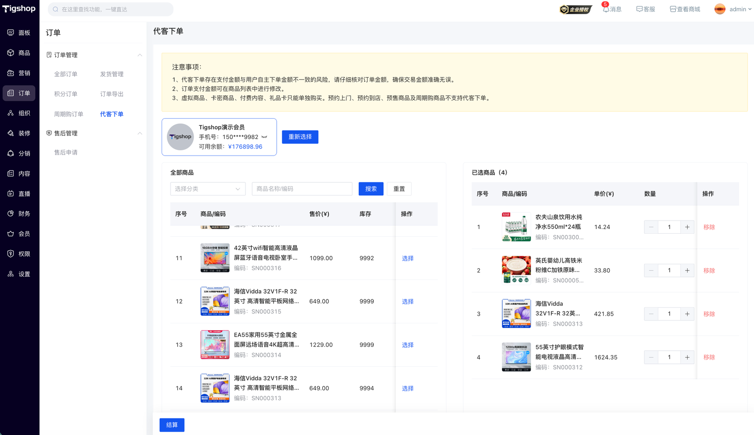Increase quantity for 农夫山泉 water item
754x435 pixels.
click(x=687, y=227)
